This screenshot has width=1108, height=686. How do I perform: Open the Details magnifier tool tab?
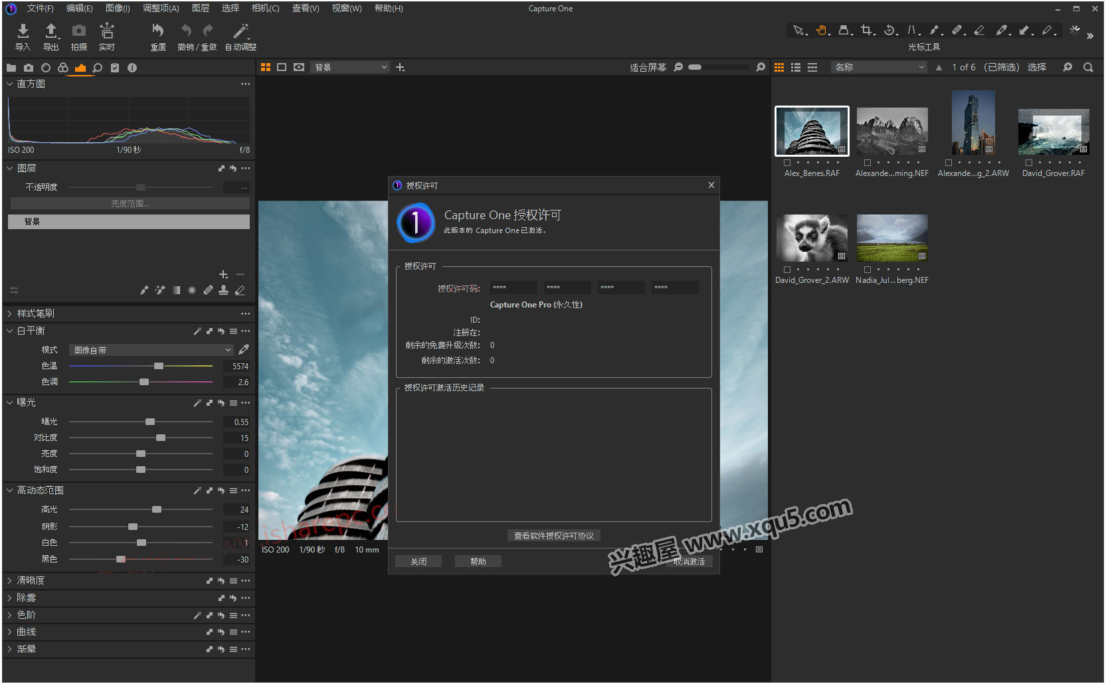[98, 68]
